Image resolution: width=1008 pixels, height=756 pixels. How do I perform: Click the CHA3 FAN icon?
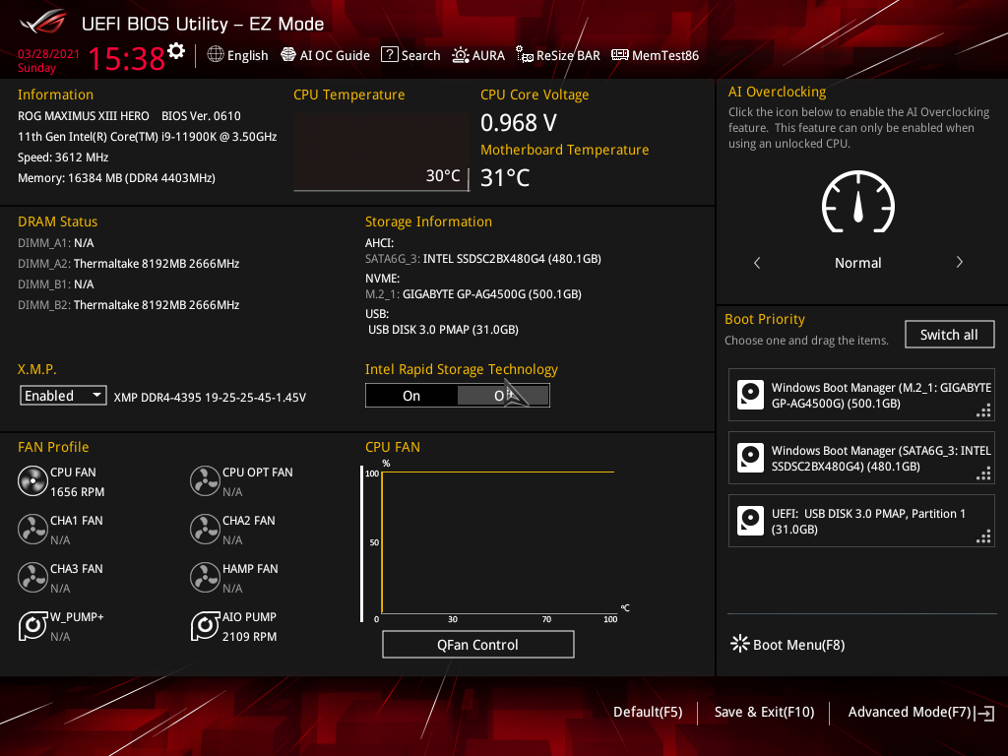coord(32,578)
